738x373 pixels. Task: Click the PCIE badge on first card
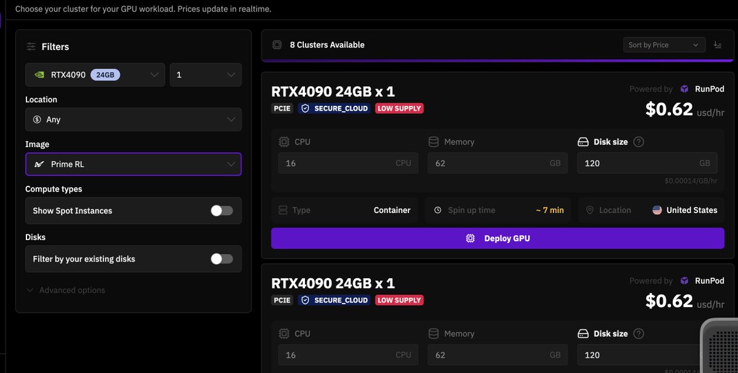tap(282, 108)
